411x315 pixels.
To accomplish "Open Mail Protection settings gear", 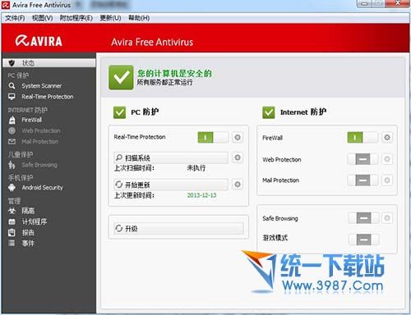I will (x=387, y=180).
